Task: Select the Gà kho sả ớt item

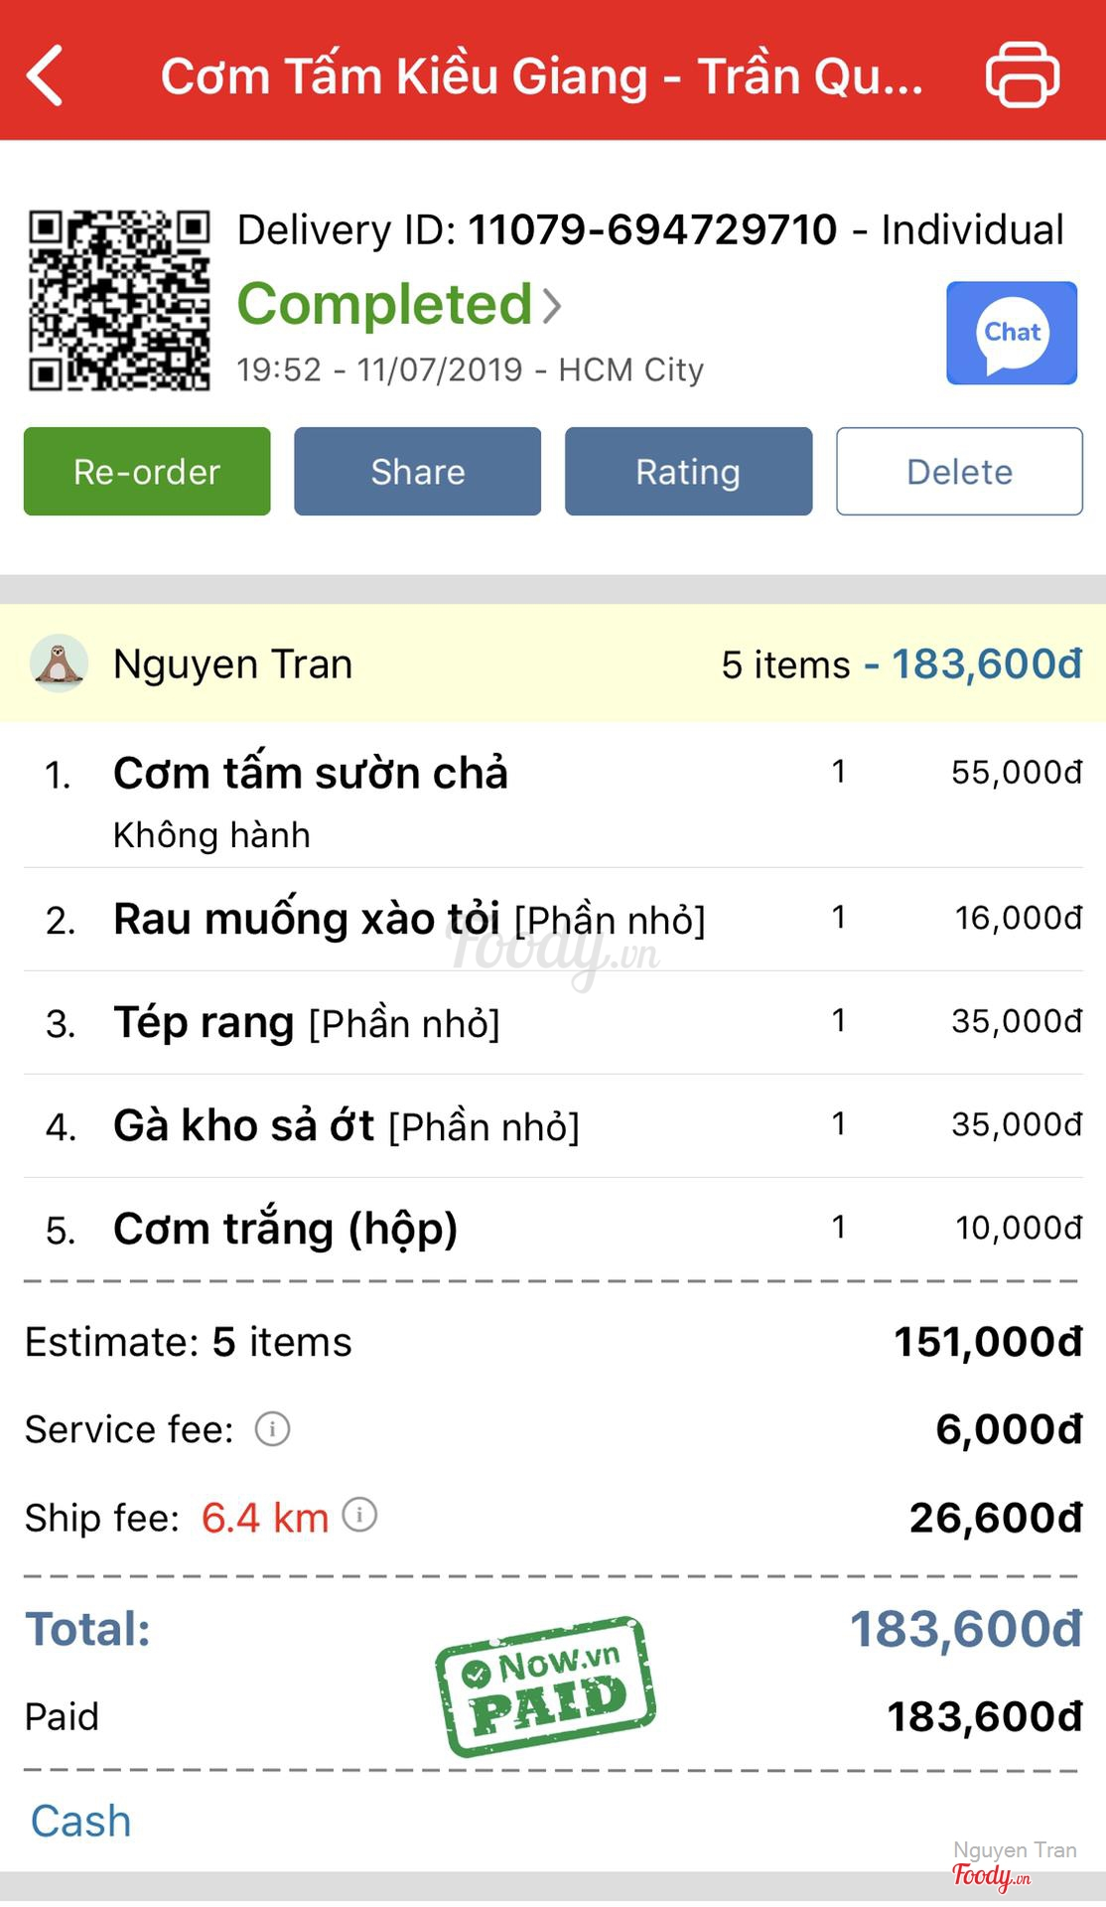Action: [x=244, y=1126]
